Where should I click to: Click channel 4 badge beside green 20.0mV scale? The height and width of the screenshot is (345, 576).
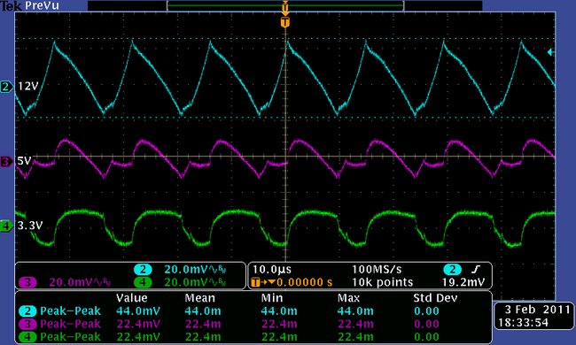click(143, 283)
